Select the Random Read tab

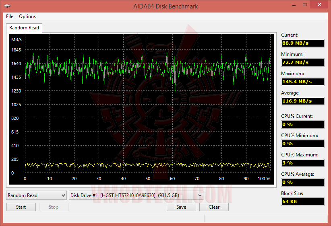[x=24, y=28]
